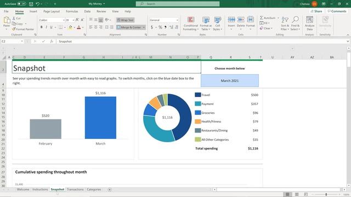
Task: Click the Format cells icon
Action: click(250, 20)
